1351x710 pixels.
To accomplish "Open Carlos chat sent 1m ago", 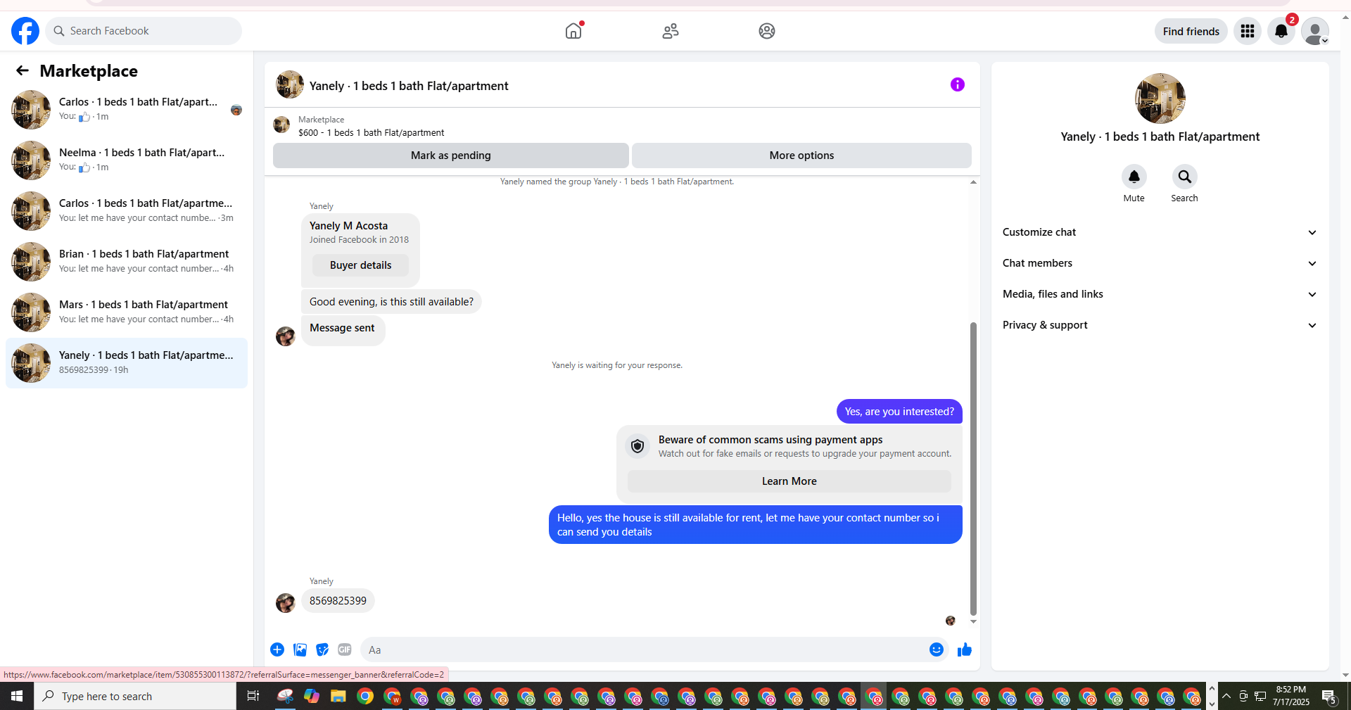I will 127,110.
